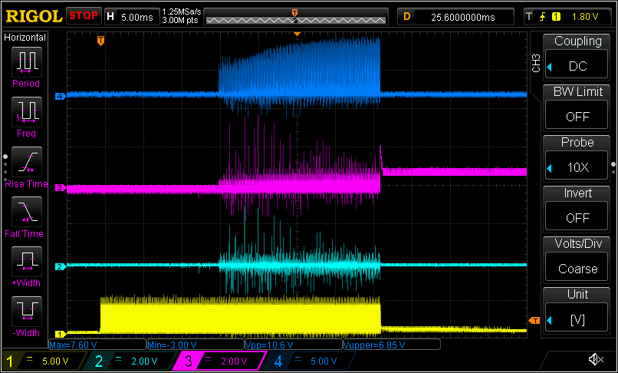This screenshot has height=373, width=618.
Task: Select the Freq measurement icon
Action: tap(26, 112)
